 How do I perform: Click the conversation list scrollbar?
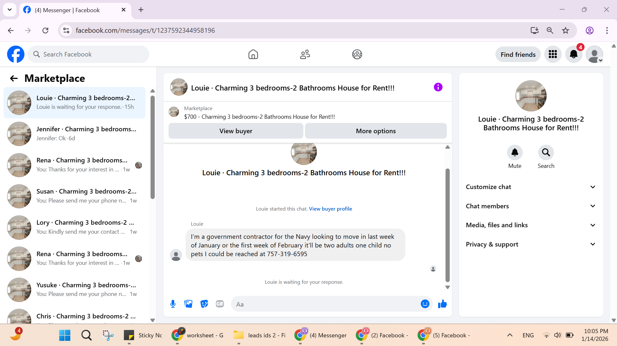pyautogui.click(x=152, y=147)
